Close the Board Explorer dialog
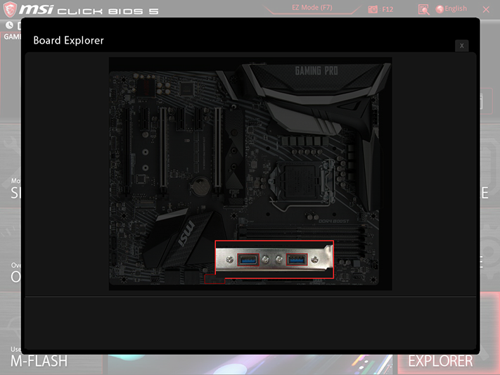Screen dimensions: 500x375 [461, 46]
